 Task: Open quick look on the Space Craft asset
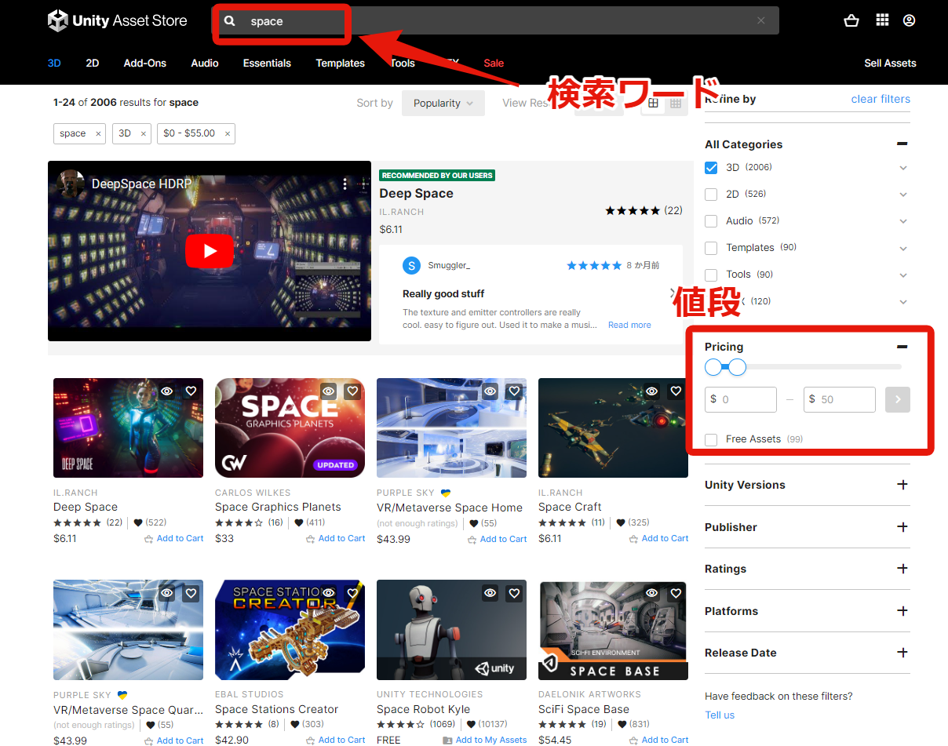[651, 390]
